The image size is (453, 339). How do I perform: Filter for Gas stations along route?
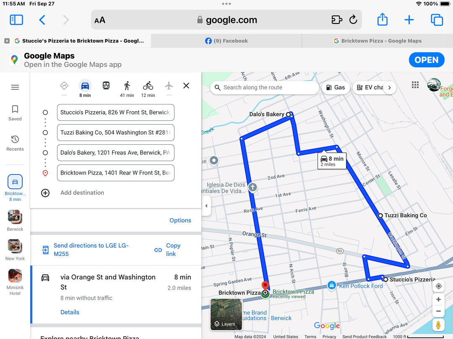336,88
